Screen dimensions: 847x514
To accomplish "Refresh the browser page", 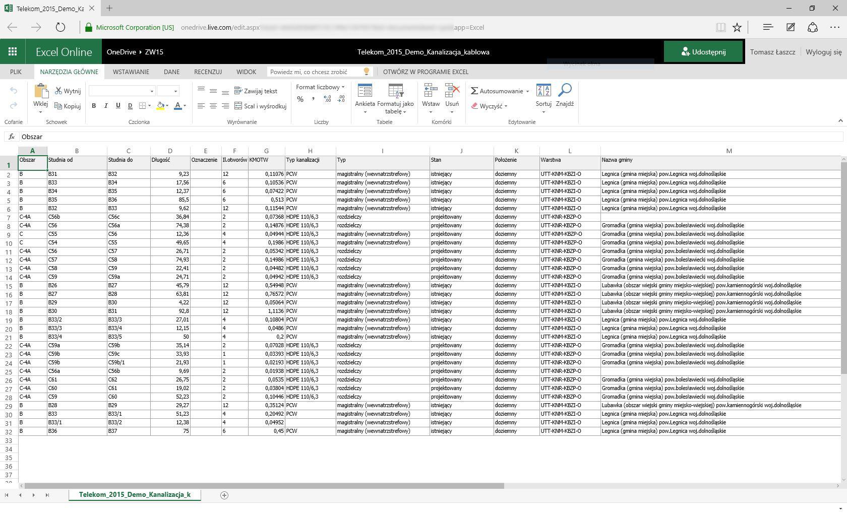I will pyautogui.click(x=60, y=27).
